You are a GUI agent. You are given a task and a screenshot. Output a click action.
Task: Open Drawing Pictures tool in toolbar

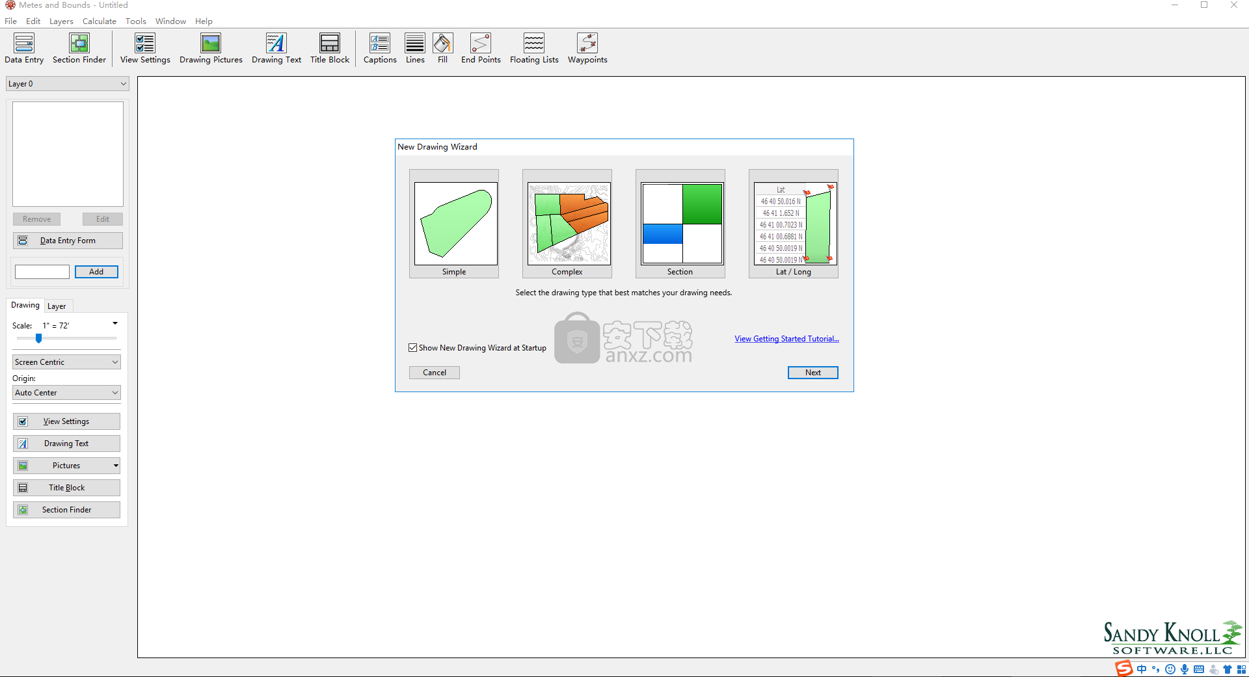tap(211, 49)
